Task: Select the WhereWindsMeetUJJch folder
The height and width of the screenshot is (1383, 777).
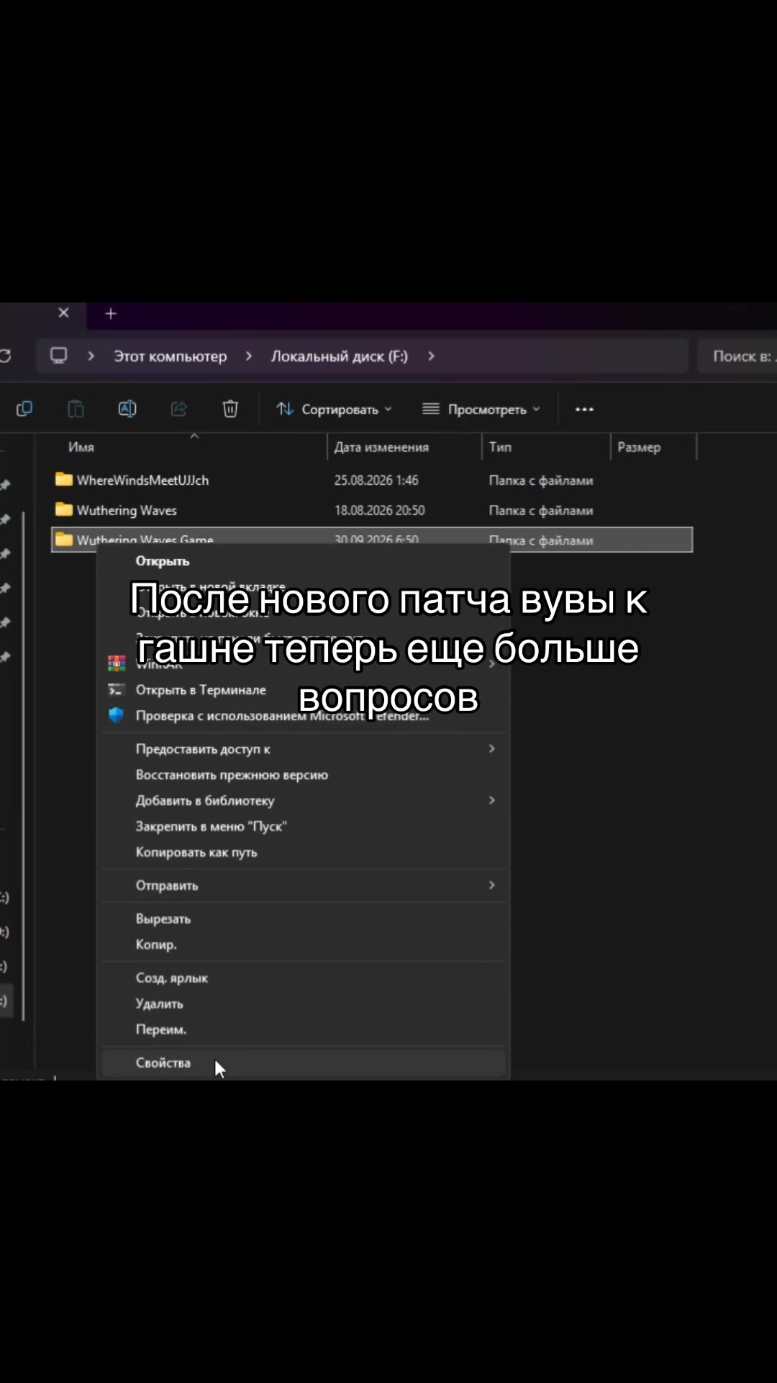Action: (142, 480)
